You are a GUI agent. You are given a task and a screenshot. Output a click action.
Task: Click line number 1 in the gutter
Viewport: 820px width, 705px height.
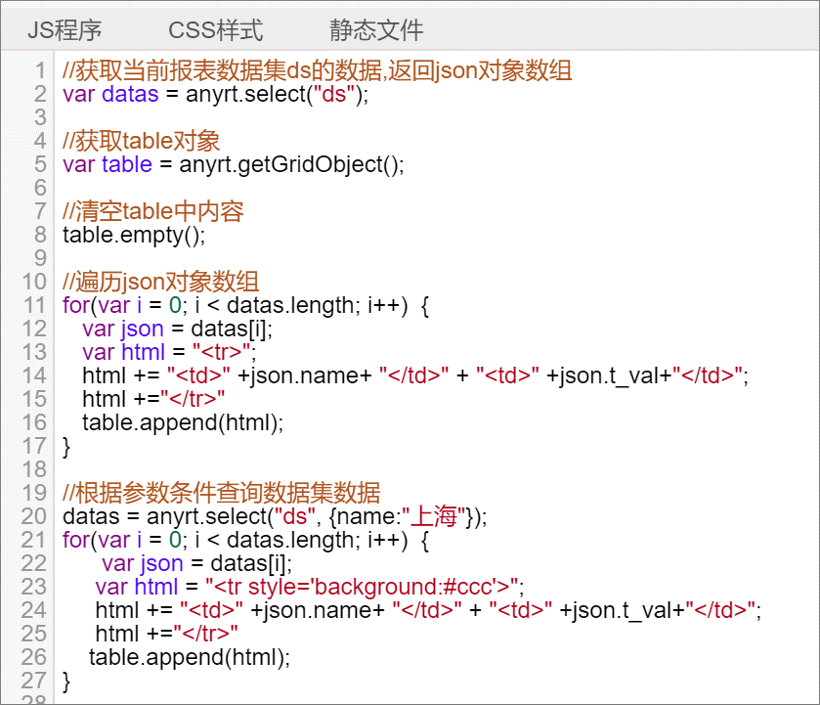(40, 70)
